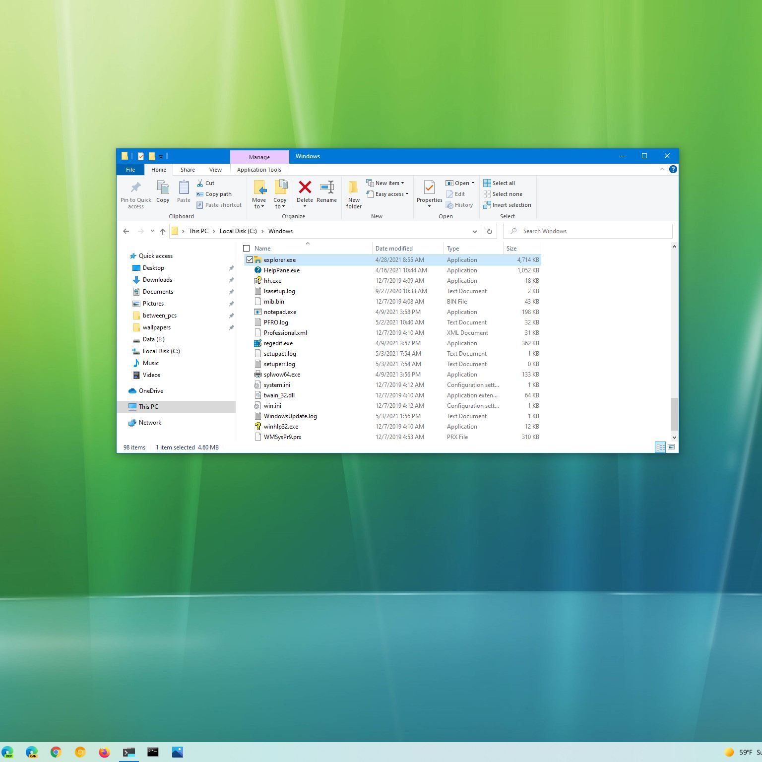Expand the address bar history dropdown
762x762 pixels.
474,231
